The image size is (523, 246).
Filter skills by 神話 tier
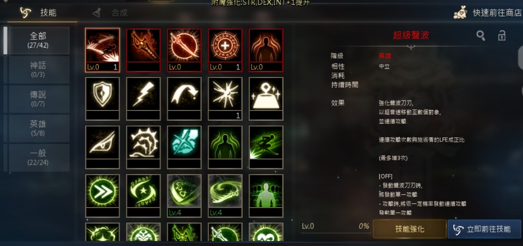point(38,70)
